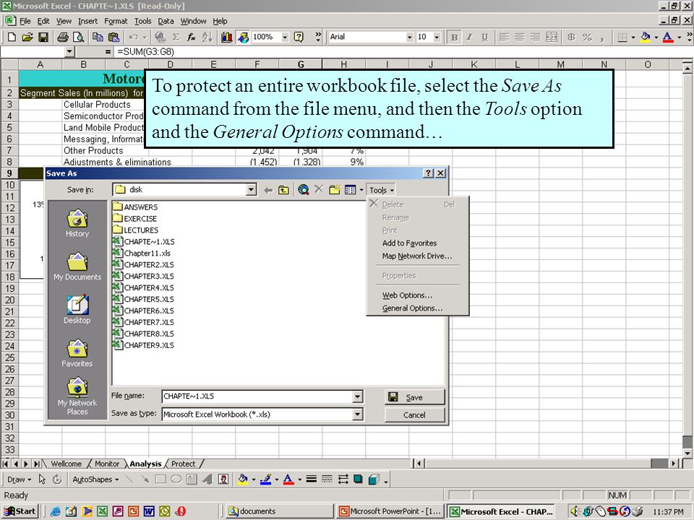694x520 pixels.
Task: Click the Paste icon in toolbar
Action: click(113, 37)
